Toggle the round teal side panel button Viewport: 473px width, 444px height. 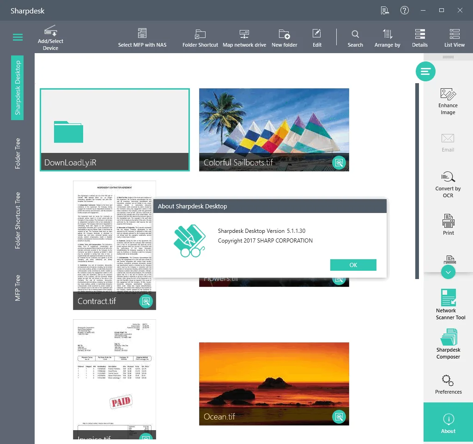(425, 72)
